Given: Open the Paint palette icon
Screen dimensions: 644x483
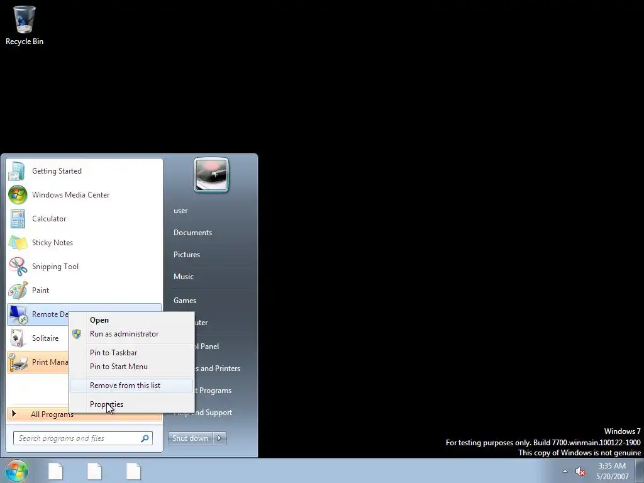Looking at the screenshot, I should [x=18, y=291].
